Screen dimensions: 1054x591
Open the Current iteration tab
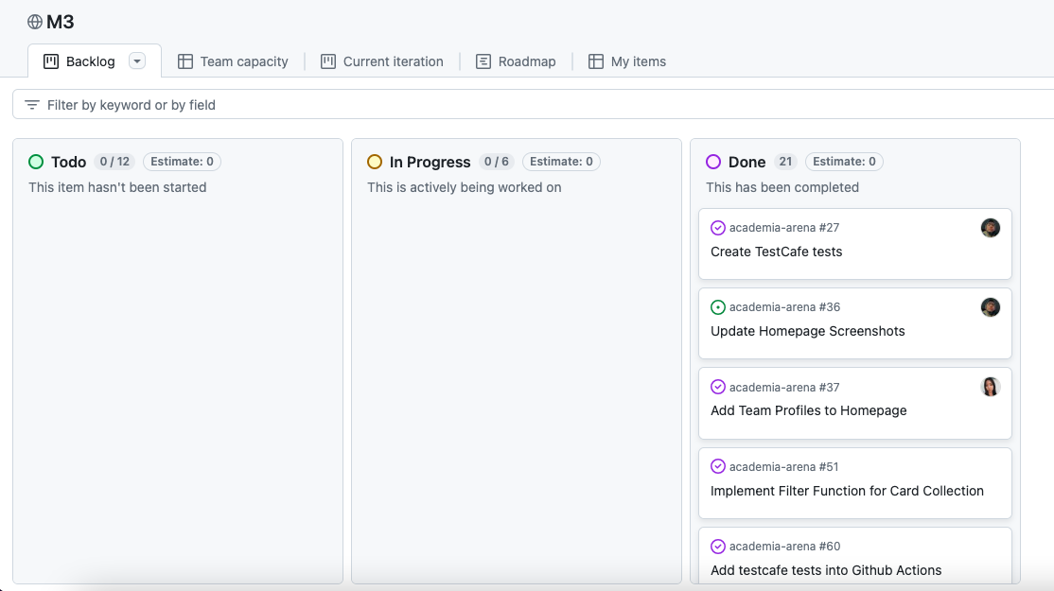(x=382, y=61)
